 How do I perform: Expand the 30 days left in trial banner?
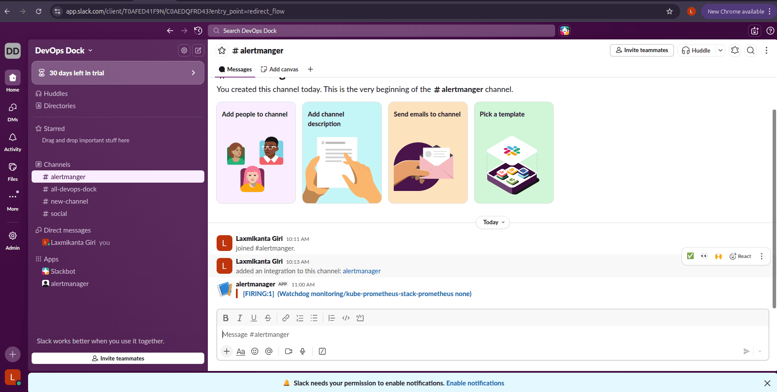(118, 73)
